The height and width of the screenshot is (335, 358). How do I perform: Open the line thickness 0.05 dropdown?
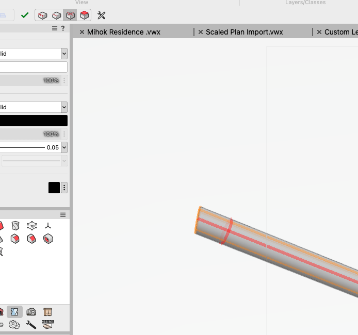64,147
